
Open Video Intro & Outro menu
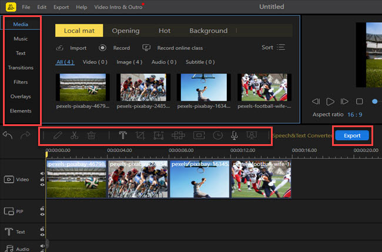point(118,7)
